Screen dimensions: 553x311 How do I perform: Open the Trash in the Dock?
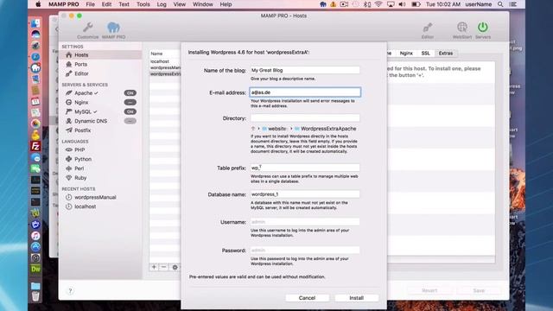[35, 296]
